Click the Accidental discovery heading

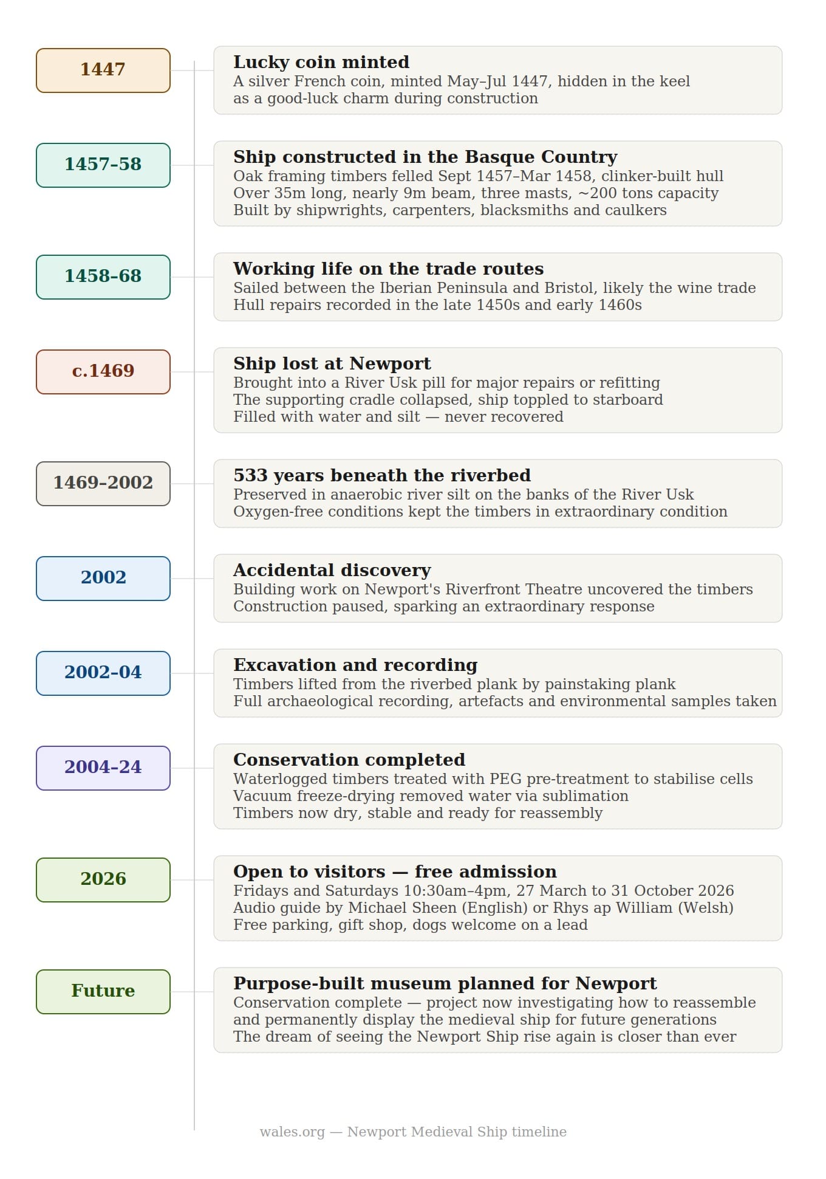(332, 570)
